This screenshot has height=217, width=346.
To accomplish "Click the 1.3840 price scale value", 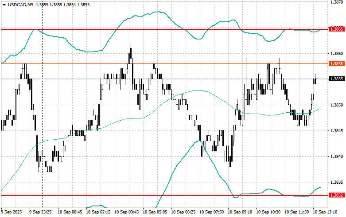I will (337, 157).
